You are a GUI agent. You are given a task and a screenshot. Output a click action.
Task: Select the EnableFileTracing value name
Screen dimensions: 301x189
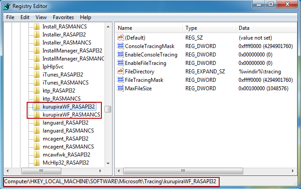point(145,63)
